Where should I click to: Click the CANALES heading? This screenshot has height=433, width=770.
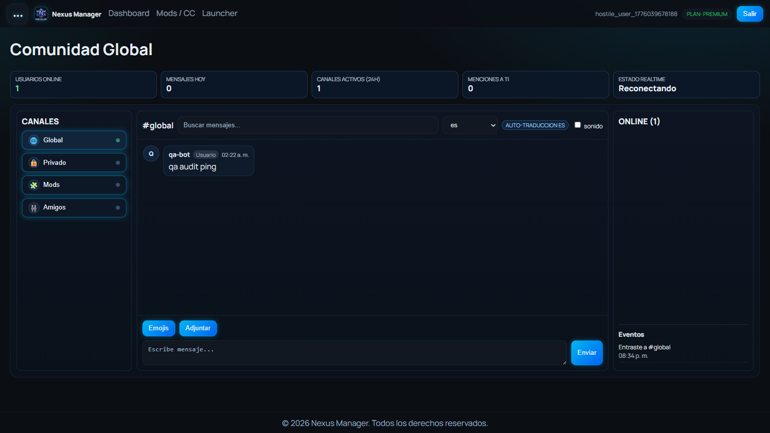click(40, 122)
